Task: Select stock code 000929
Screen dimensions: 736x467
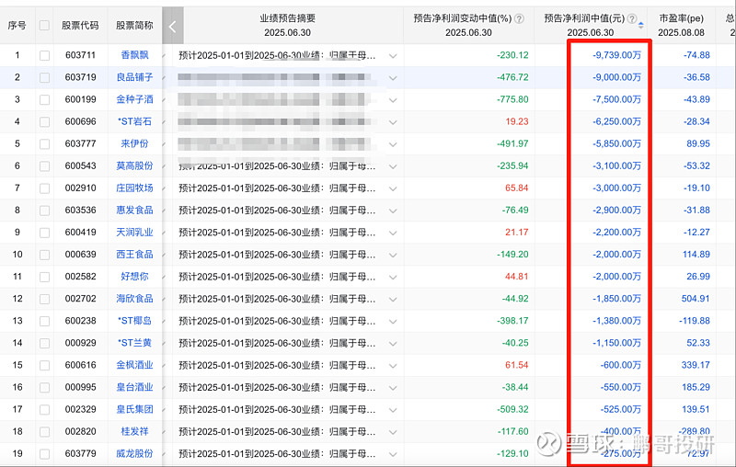Action: point(80,343)
